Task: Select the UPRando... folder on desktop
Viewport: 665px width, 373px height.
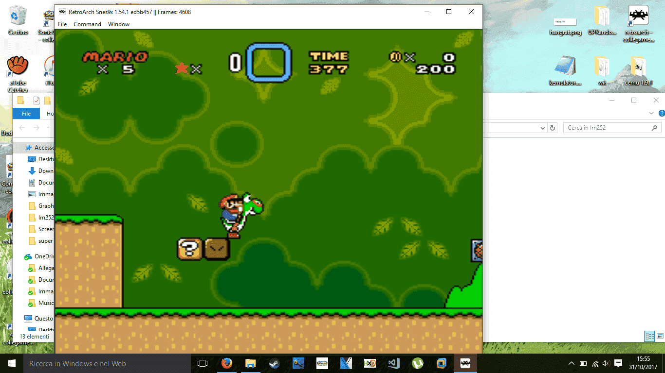Action: (602, 20)
